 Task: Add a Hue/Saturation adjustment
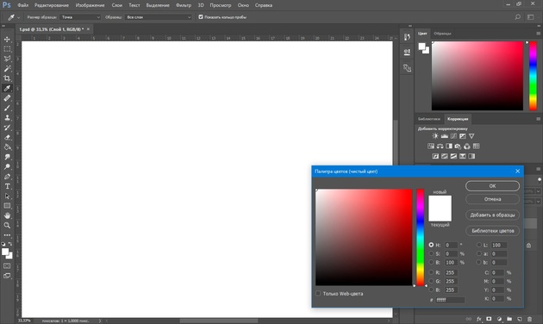tap(431, 146)
